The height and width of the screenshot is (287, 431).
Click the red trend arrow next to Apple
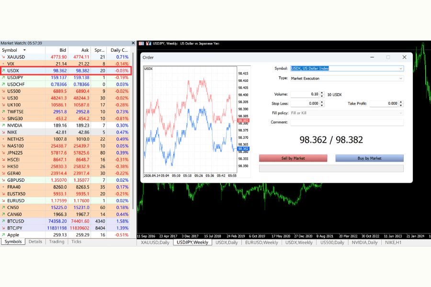(x=3, y=235)
